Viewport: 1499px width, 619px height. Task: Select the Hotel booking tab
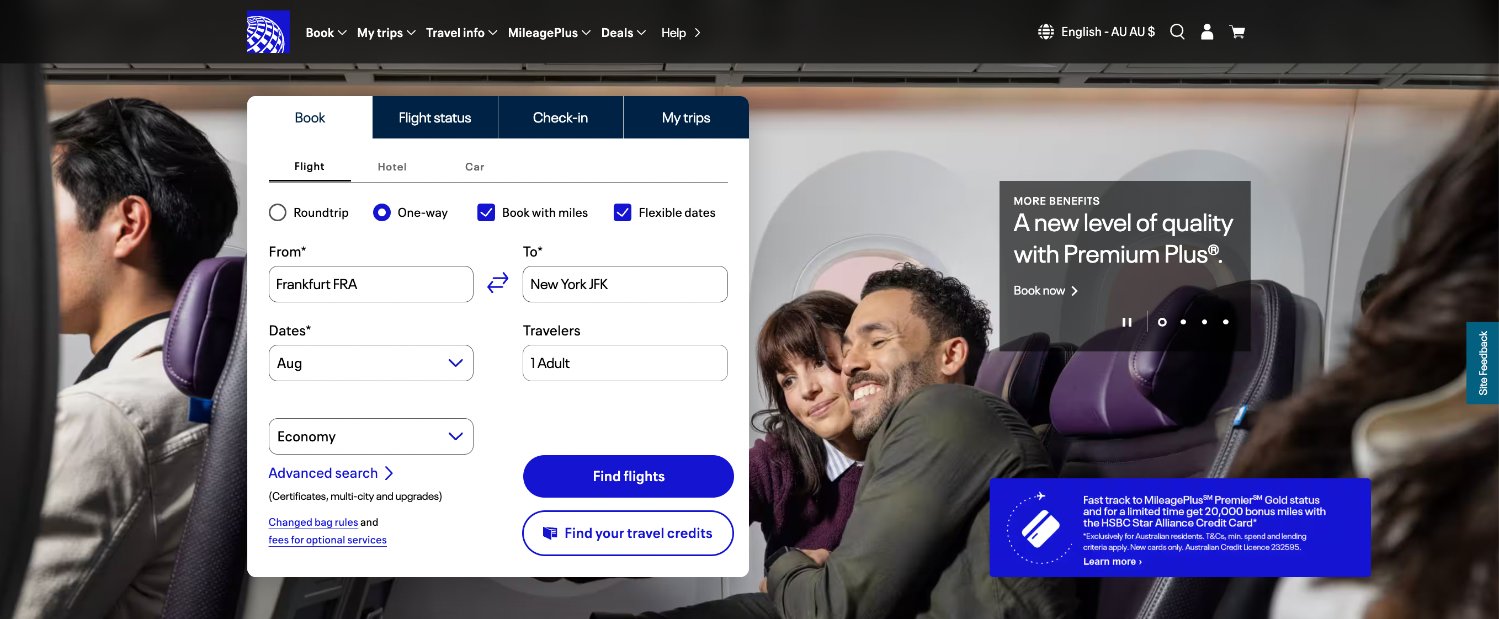[392, 167]
